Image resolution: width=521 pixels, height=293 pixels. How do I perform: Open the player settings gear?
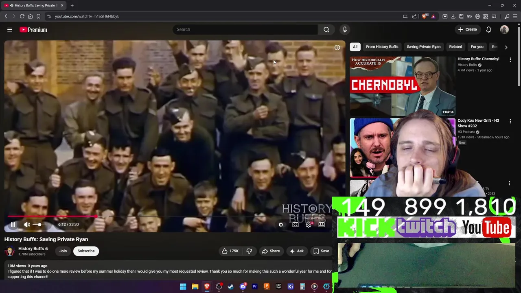pos(309,225)
